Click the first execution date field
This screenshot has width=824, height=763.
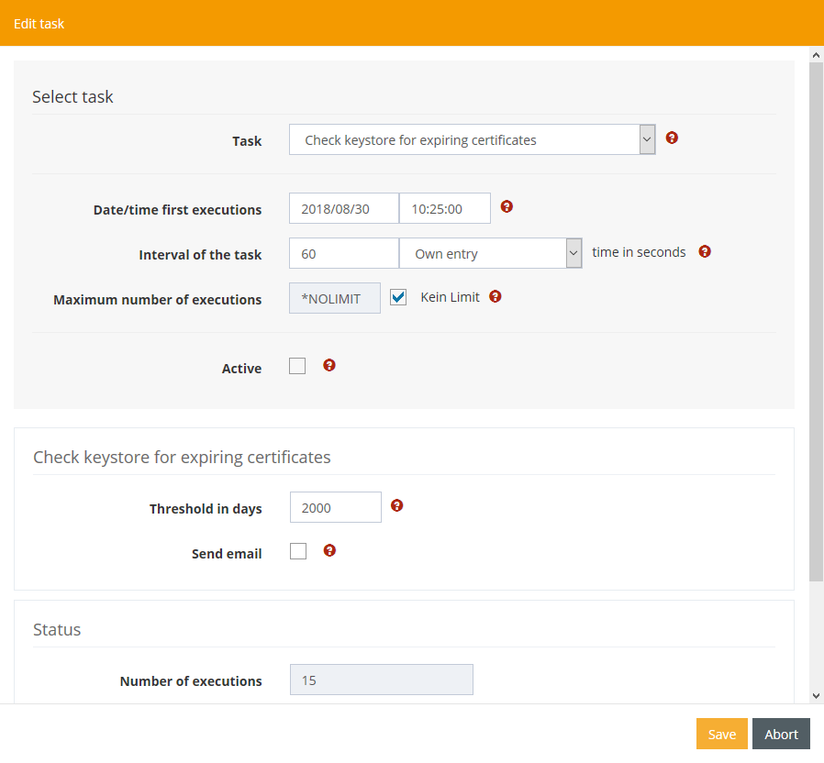pyautogui.click(x=343, y=209)
